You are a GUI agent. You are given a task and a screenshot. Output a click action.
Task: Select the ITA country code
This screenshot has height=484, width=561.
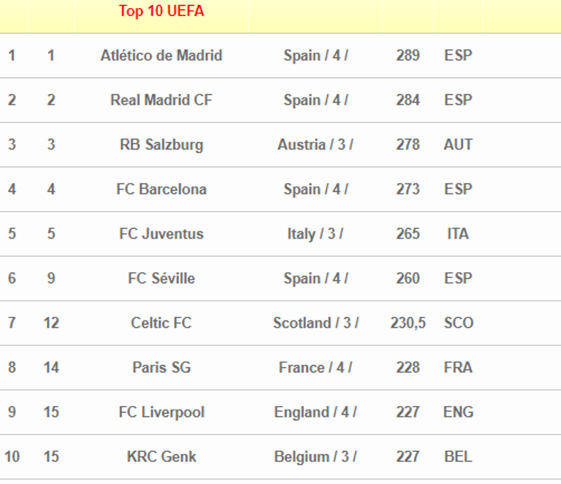[458, 234]
